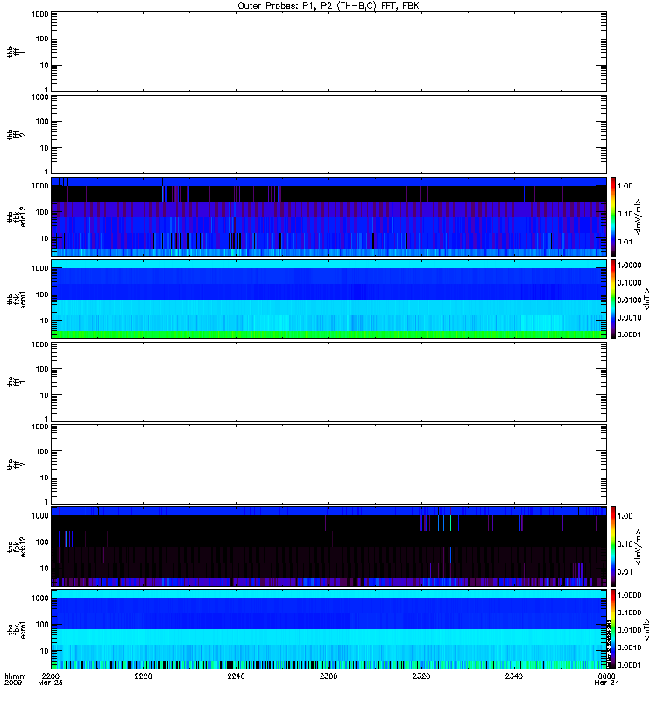Click the 2320 time axis label
Screen dimensions: 657x701
click(421, 676)
